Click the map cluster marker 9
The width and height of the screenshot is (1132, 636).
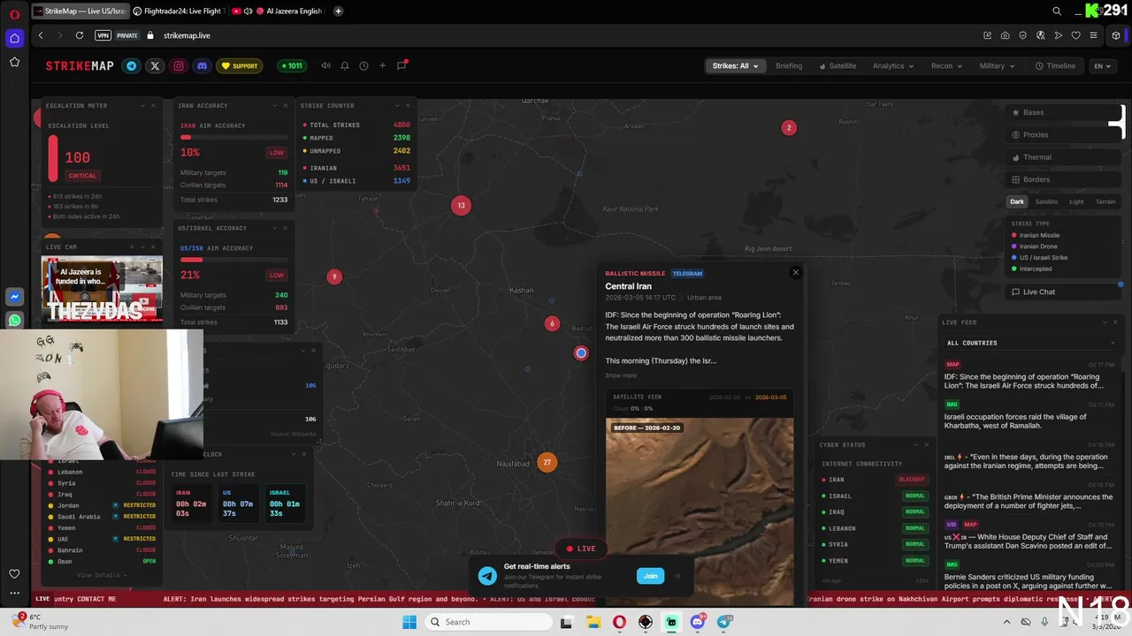pyautogui.click(x=334, y=276)
